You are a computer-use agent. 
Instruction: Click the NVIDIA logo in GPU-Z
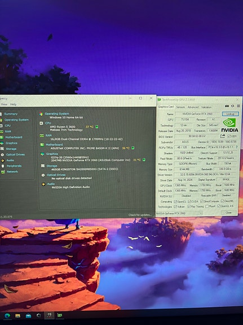[229, 125]
